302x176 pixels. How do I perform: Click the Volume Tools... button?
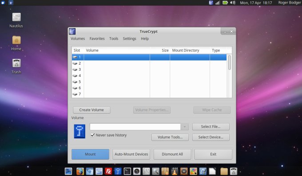170,137
